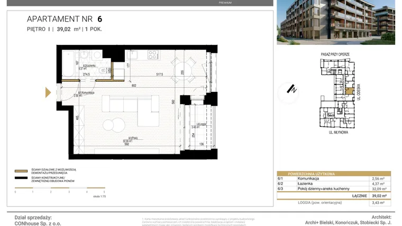
Task: Click the 'skala 1:75' scale text
Action: click(99, 196)
